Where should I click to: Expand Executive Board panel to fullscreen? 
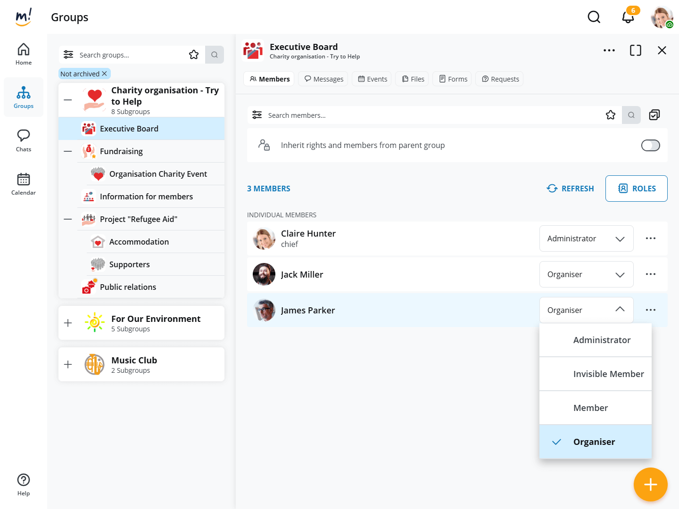tap(635, 50)
